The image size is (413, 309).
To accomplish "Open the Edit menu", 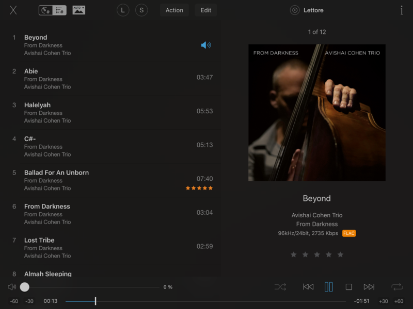I will point(206,10).
